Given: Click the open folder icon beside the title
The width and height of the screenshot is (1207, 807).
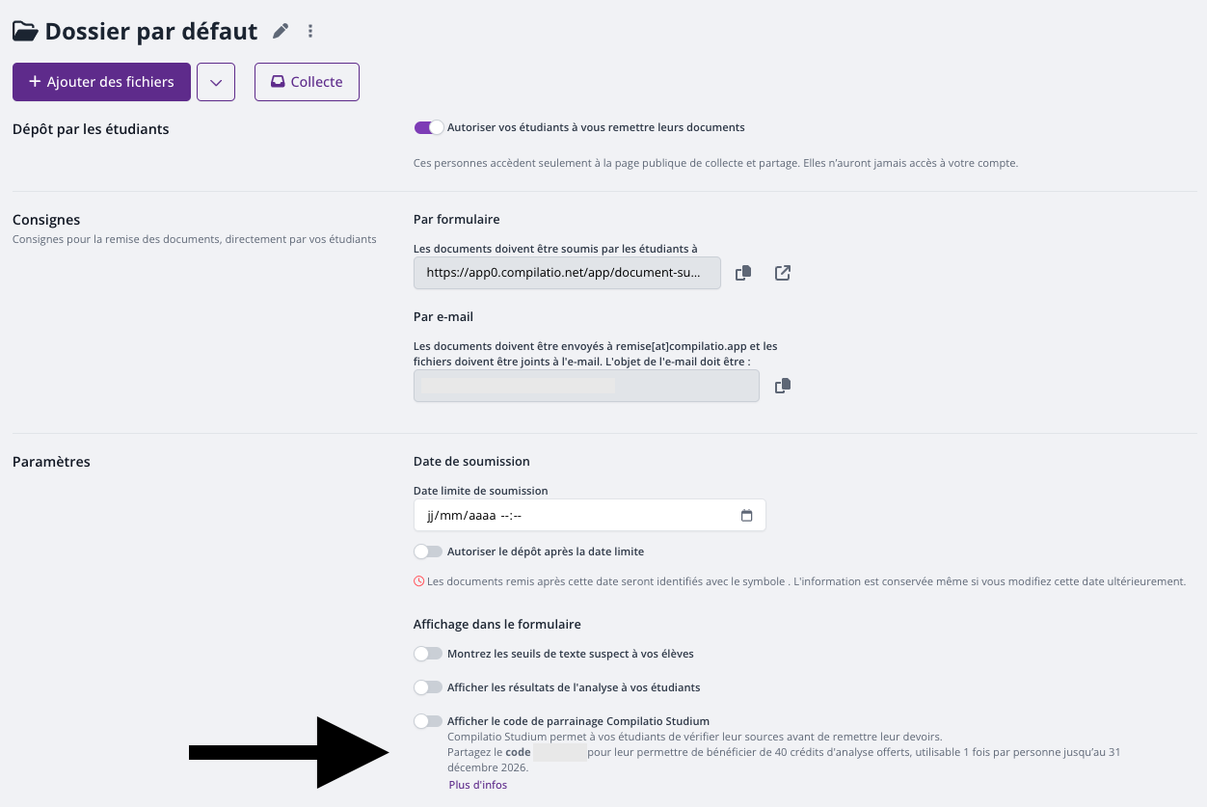Looking at the screenshot, I should pos(25,31).
